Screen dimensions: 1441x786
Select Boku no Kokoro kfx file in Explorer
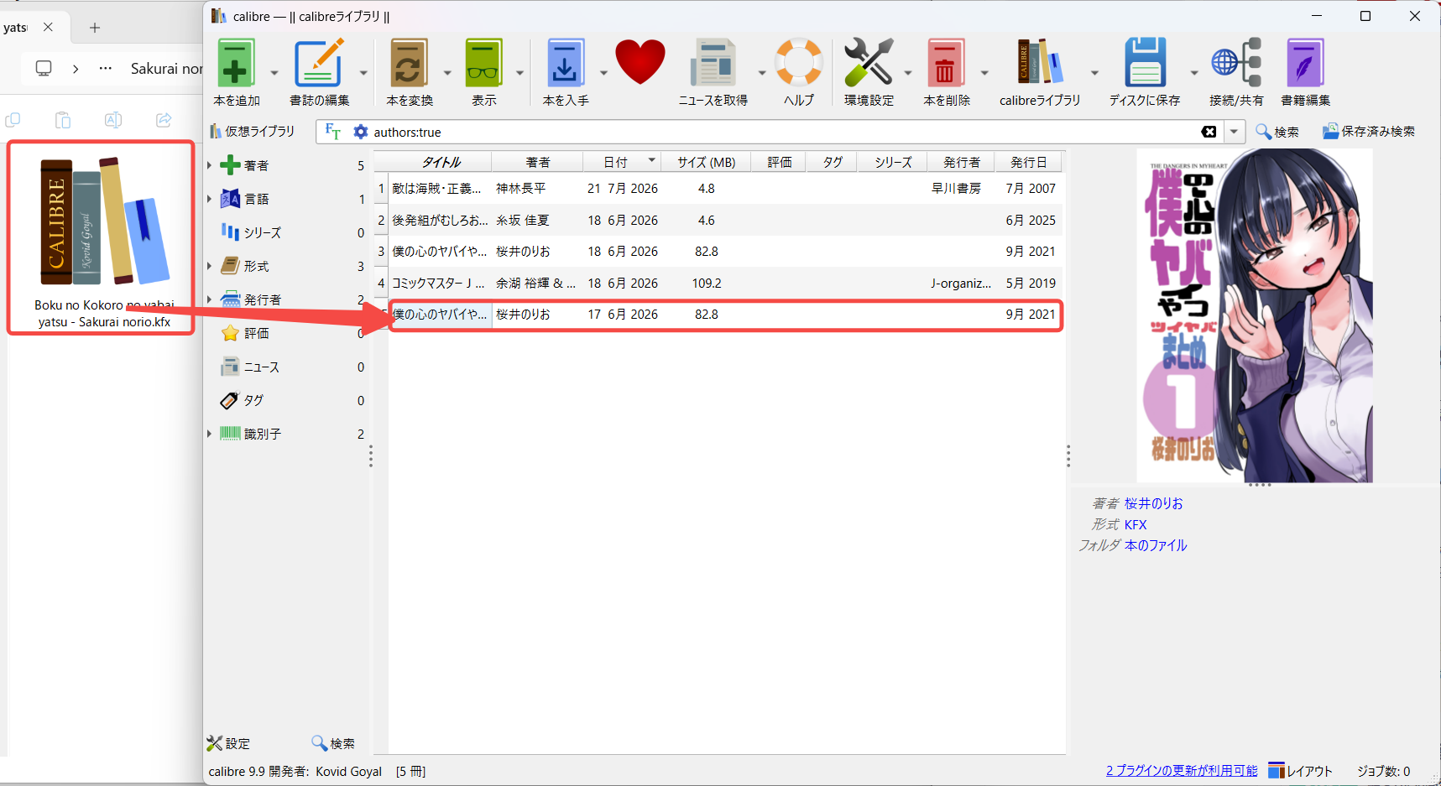(103, 238)
